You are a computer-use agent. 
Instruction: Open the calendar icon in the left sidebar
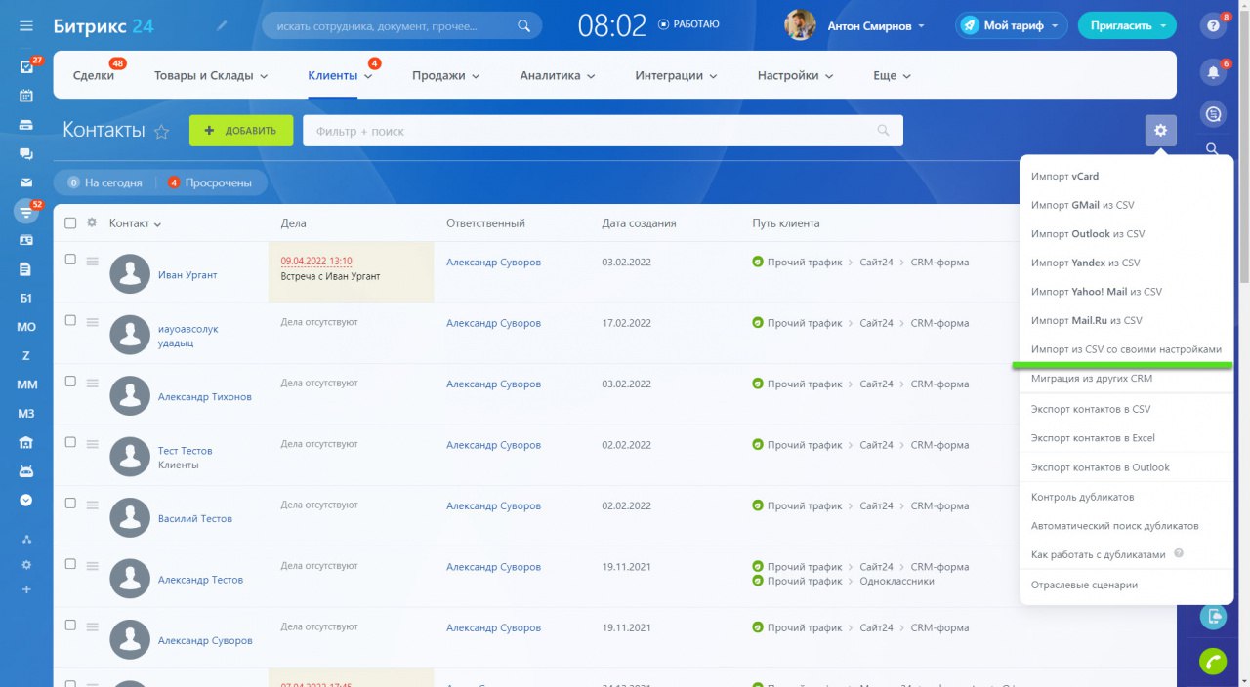[x=26, y=96]
